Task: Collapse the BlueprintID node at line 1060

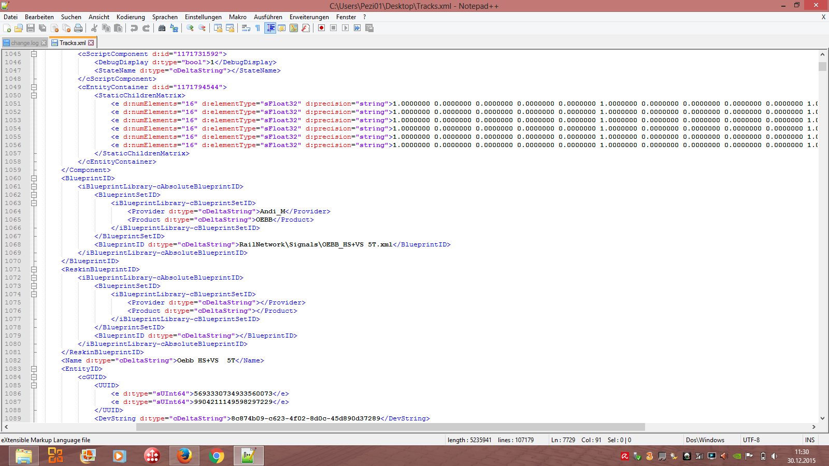Action: pyautogui.click(x=34, y=178)
